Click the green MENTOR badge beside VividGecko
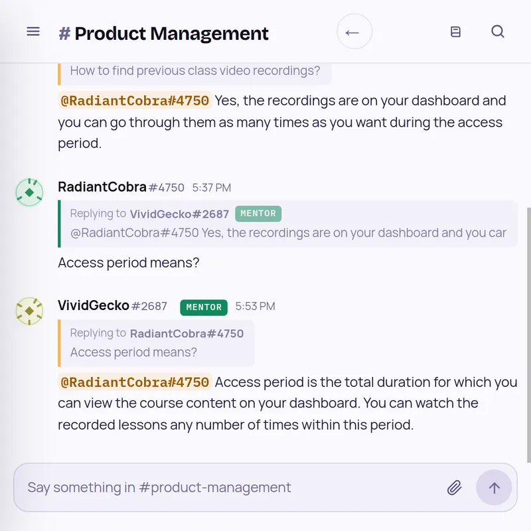Screen dimensions: 531x531 click(x=204, y=307)
